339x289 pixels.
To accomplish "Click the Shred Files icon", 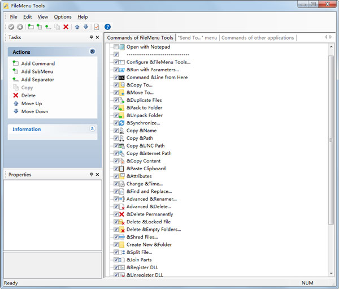I will click(121, 237).
